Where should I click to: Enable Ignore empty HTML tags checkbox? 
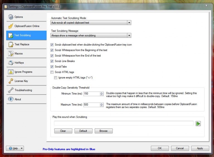[55, 78]
